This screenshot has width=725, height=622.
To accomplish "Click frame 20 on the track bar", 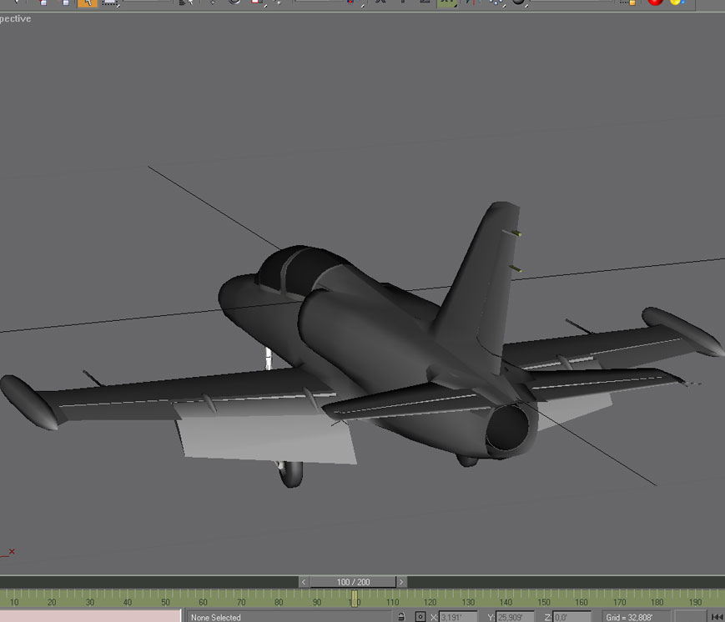I will click(52, 602).
